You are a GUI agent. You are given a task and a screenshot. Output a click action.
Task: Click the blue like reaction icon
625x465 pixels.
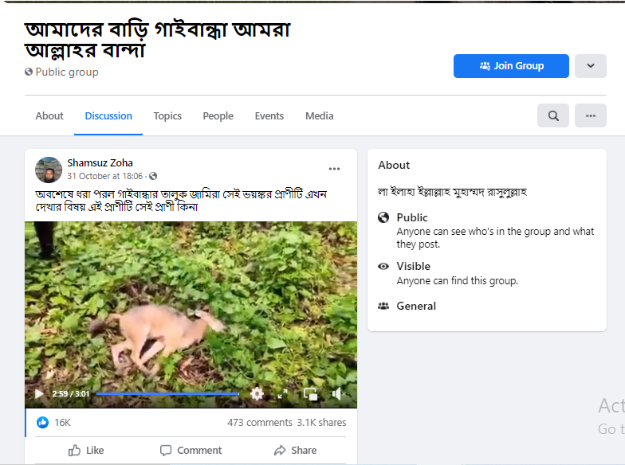tap(43, 422)
